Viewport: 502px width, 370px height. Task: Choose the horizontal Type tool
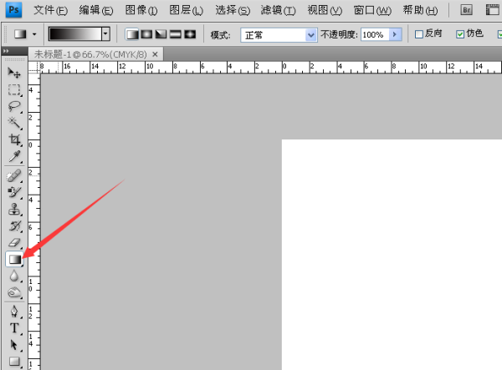(x=14, y=328)
